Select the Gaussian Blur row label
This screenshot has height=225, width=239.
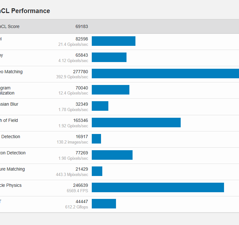point(9,104)
